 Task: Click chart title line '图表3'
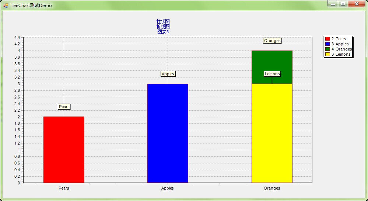pyautogui.click(x=163, y=32)
